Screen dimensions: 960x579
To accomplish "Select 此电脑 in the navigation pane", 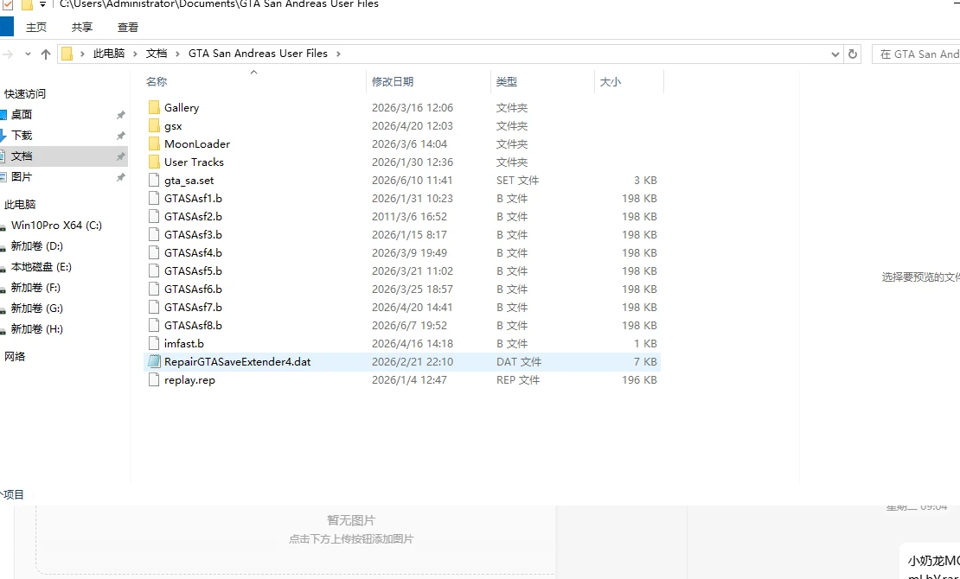I will (20, 205).
